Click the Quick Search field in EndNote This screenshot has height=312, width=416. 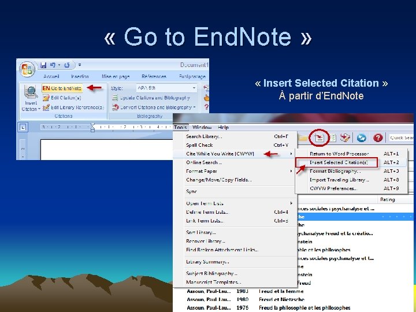coord(402,138)
